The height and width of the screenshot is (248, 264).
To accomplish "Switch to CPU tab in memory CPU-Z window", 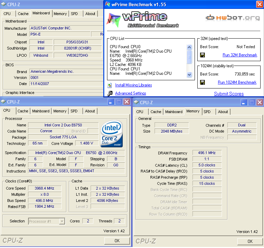I will (140, 112).
